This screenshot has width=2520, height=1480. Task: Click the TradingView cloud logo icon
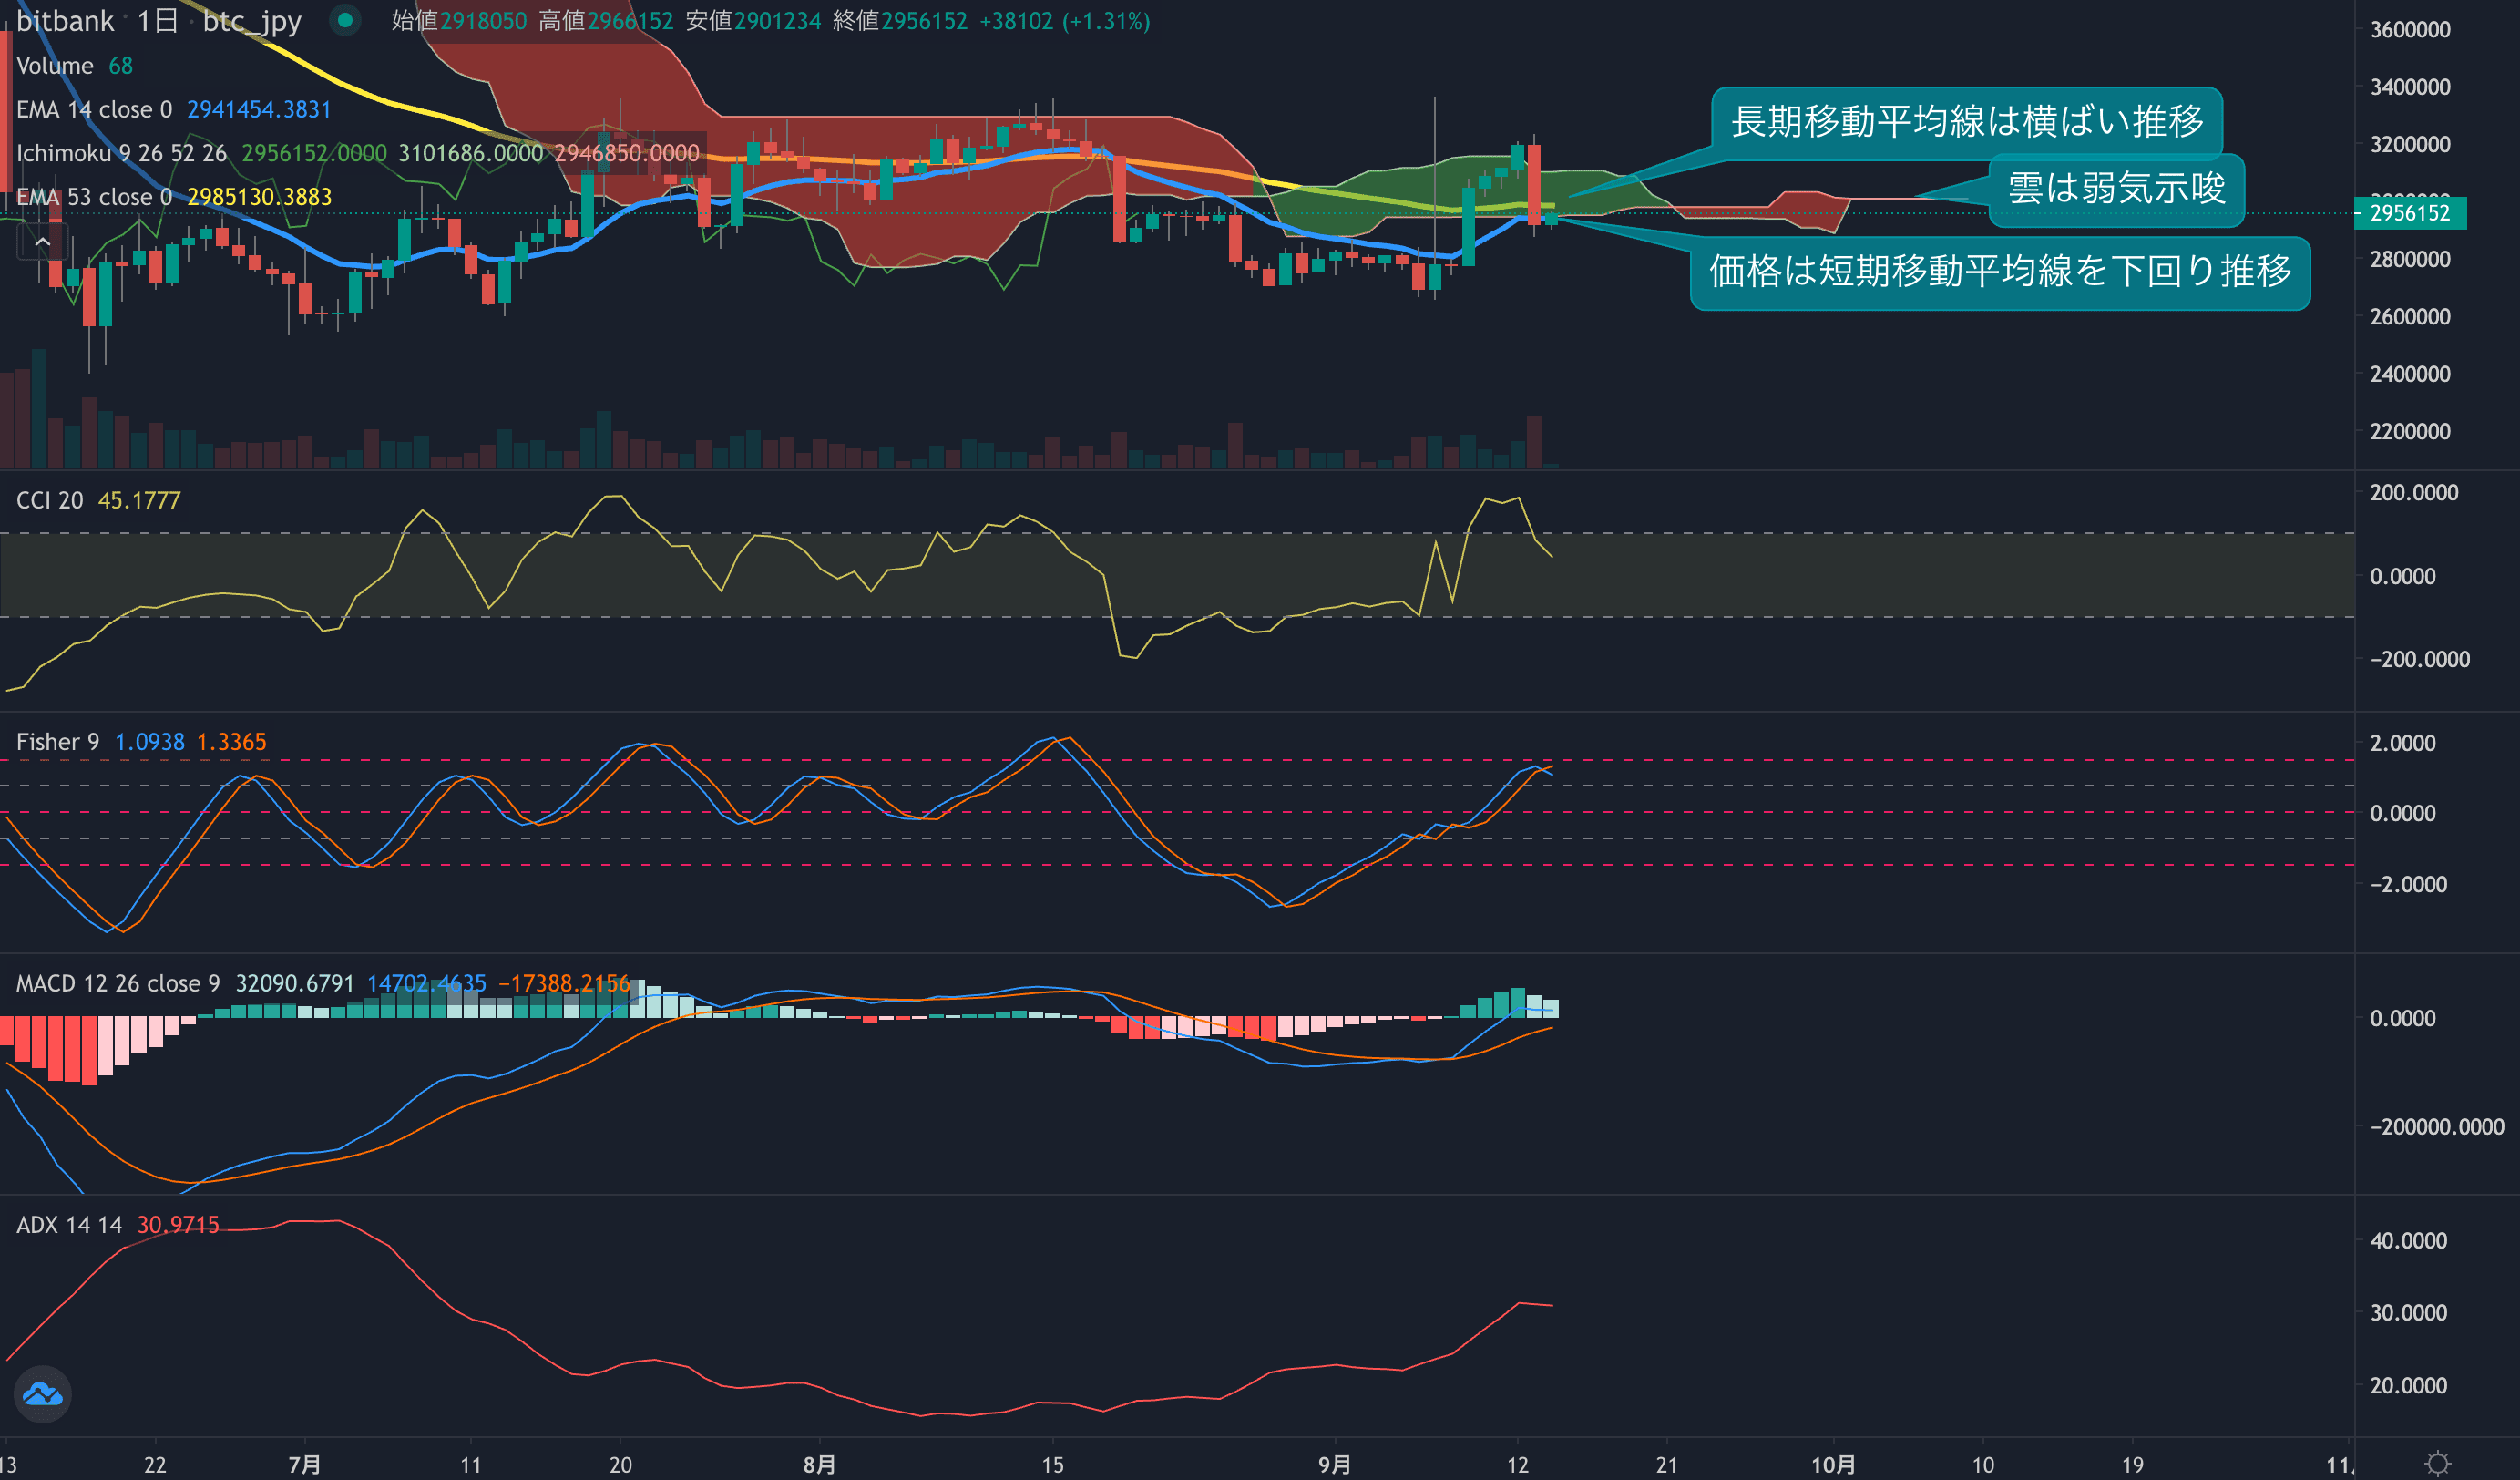pos(43,1393)
